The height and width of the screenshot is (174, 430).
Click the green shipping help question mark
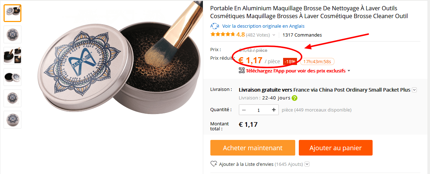tap(295, 98)
